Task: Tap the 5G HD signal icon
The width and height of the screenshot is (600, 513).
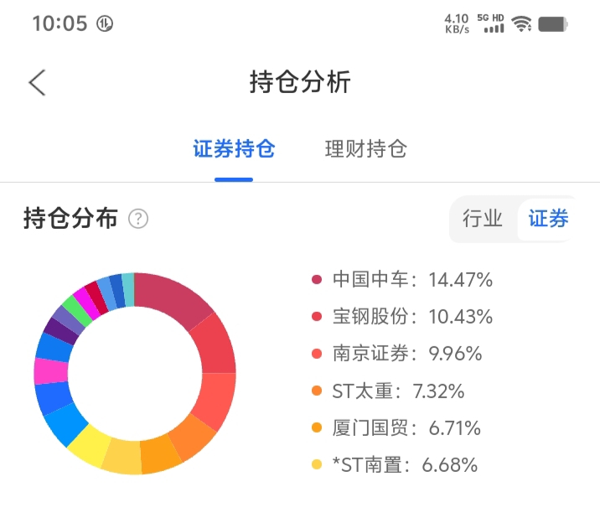Action: click(x=491, y=23)
